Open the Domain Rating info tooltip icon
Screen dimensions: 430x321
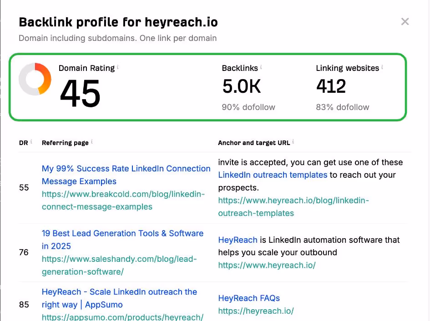(118, 66)
